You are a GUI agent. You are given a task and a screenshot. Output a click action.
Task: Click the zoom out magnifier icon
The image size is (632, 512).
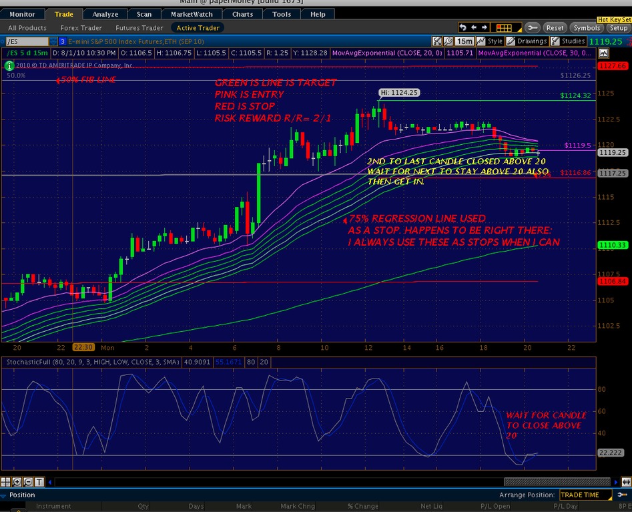tap(28, 482)
